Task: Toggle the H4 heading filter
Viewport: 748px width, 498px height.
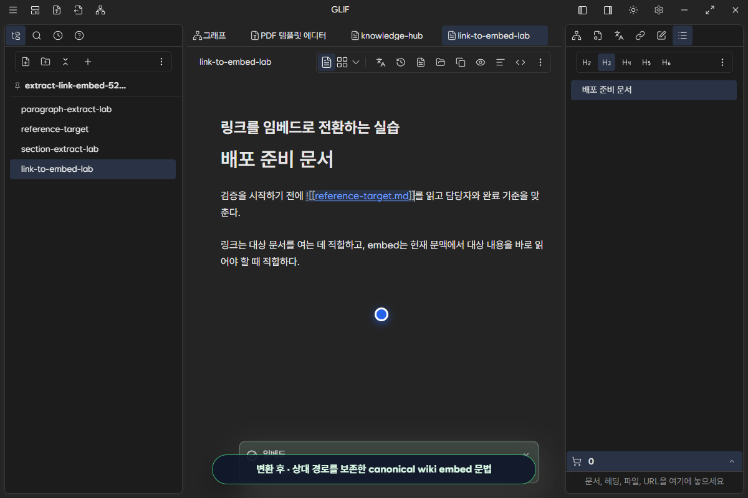Action: click(x=626, y=62)
